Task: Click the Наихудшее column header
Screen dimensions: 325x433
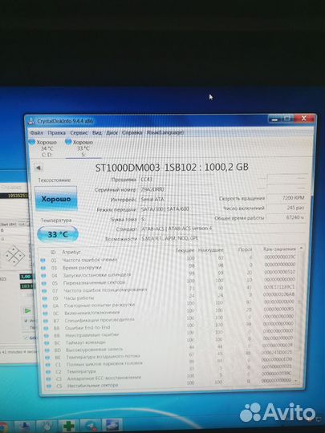Action: point(211,250)
